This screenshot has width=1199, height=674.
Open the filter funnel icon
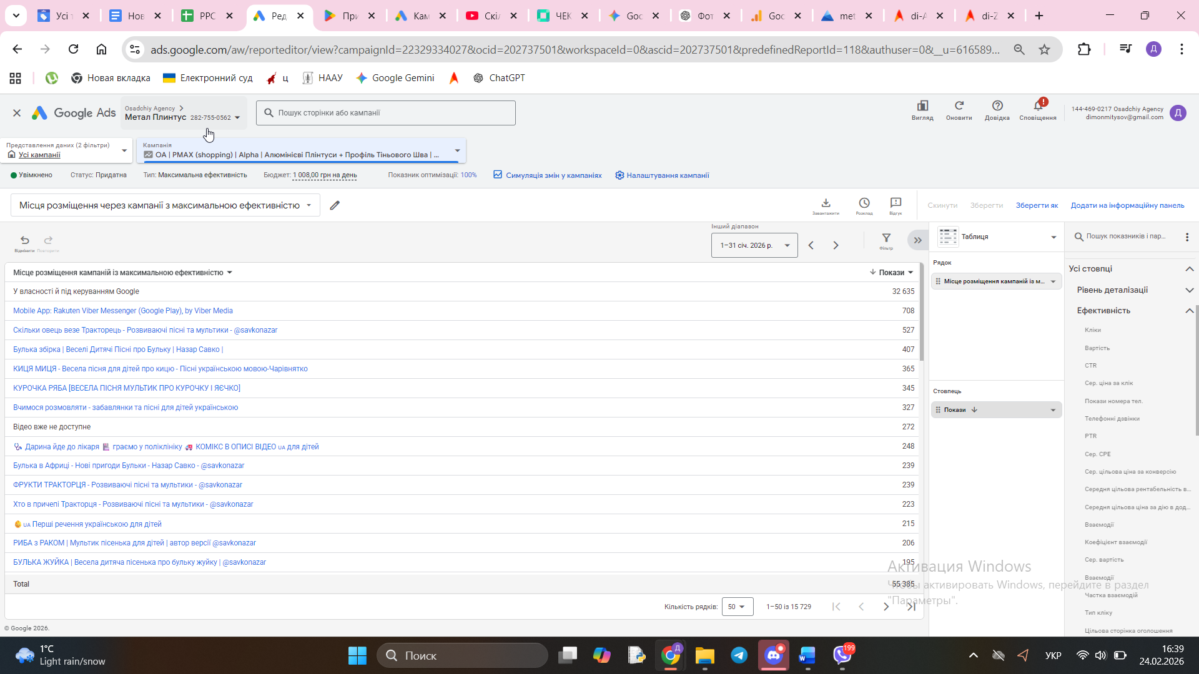click(886, 238)
